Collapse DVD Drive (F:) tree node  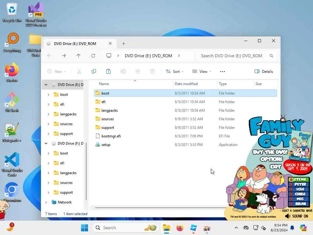pyautogui.click(x=46, y=144)
